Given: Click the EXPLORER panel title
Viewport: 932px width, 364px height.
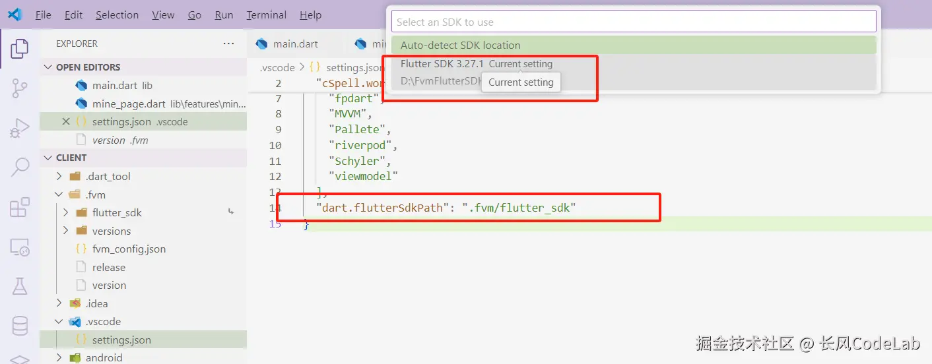Looking at the screenshot, I should coord(77,44).
